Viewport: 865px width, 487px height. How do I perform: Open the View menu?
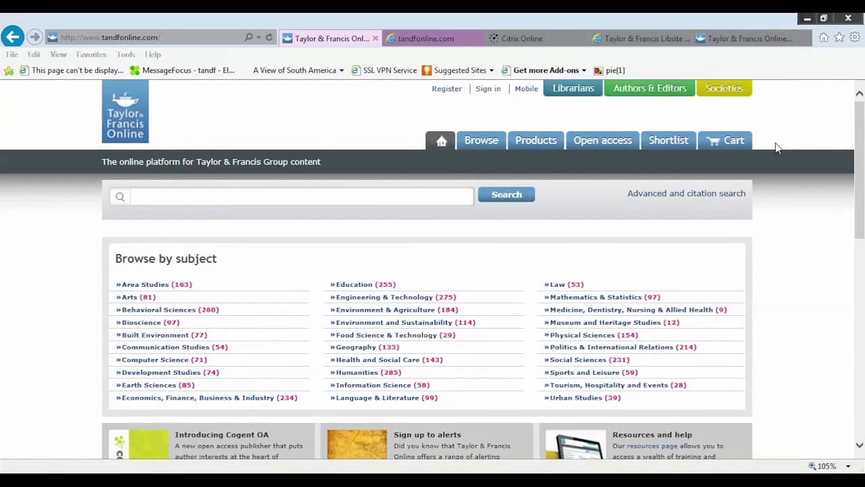[58, 54]
